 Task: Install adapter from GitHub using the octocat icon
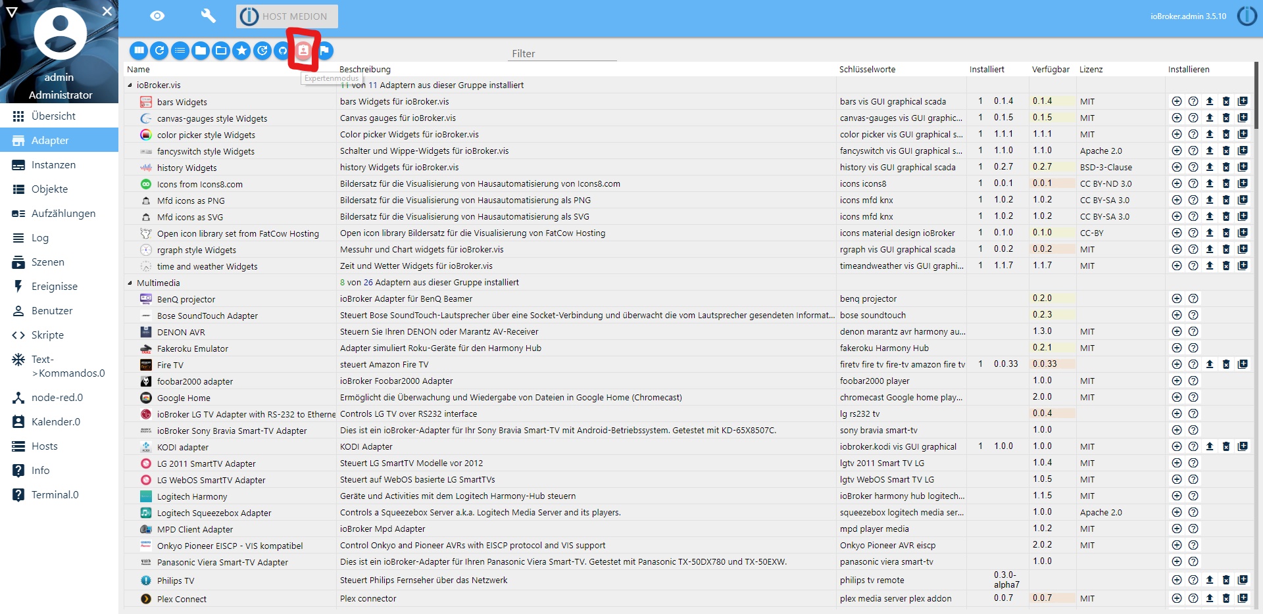tap(282, 51)
